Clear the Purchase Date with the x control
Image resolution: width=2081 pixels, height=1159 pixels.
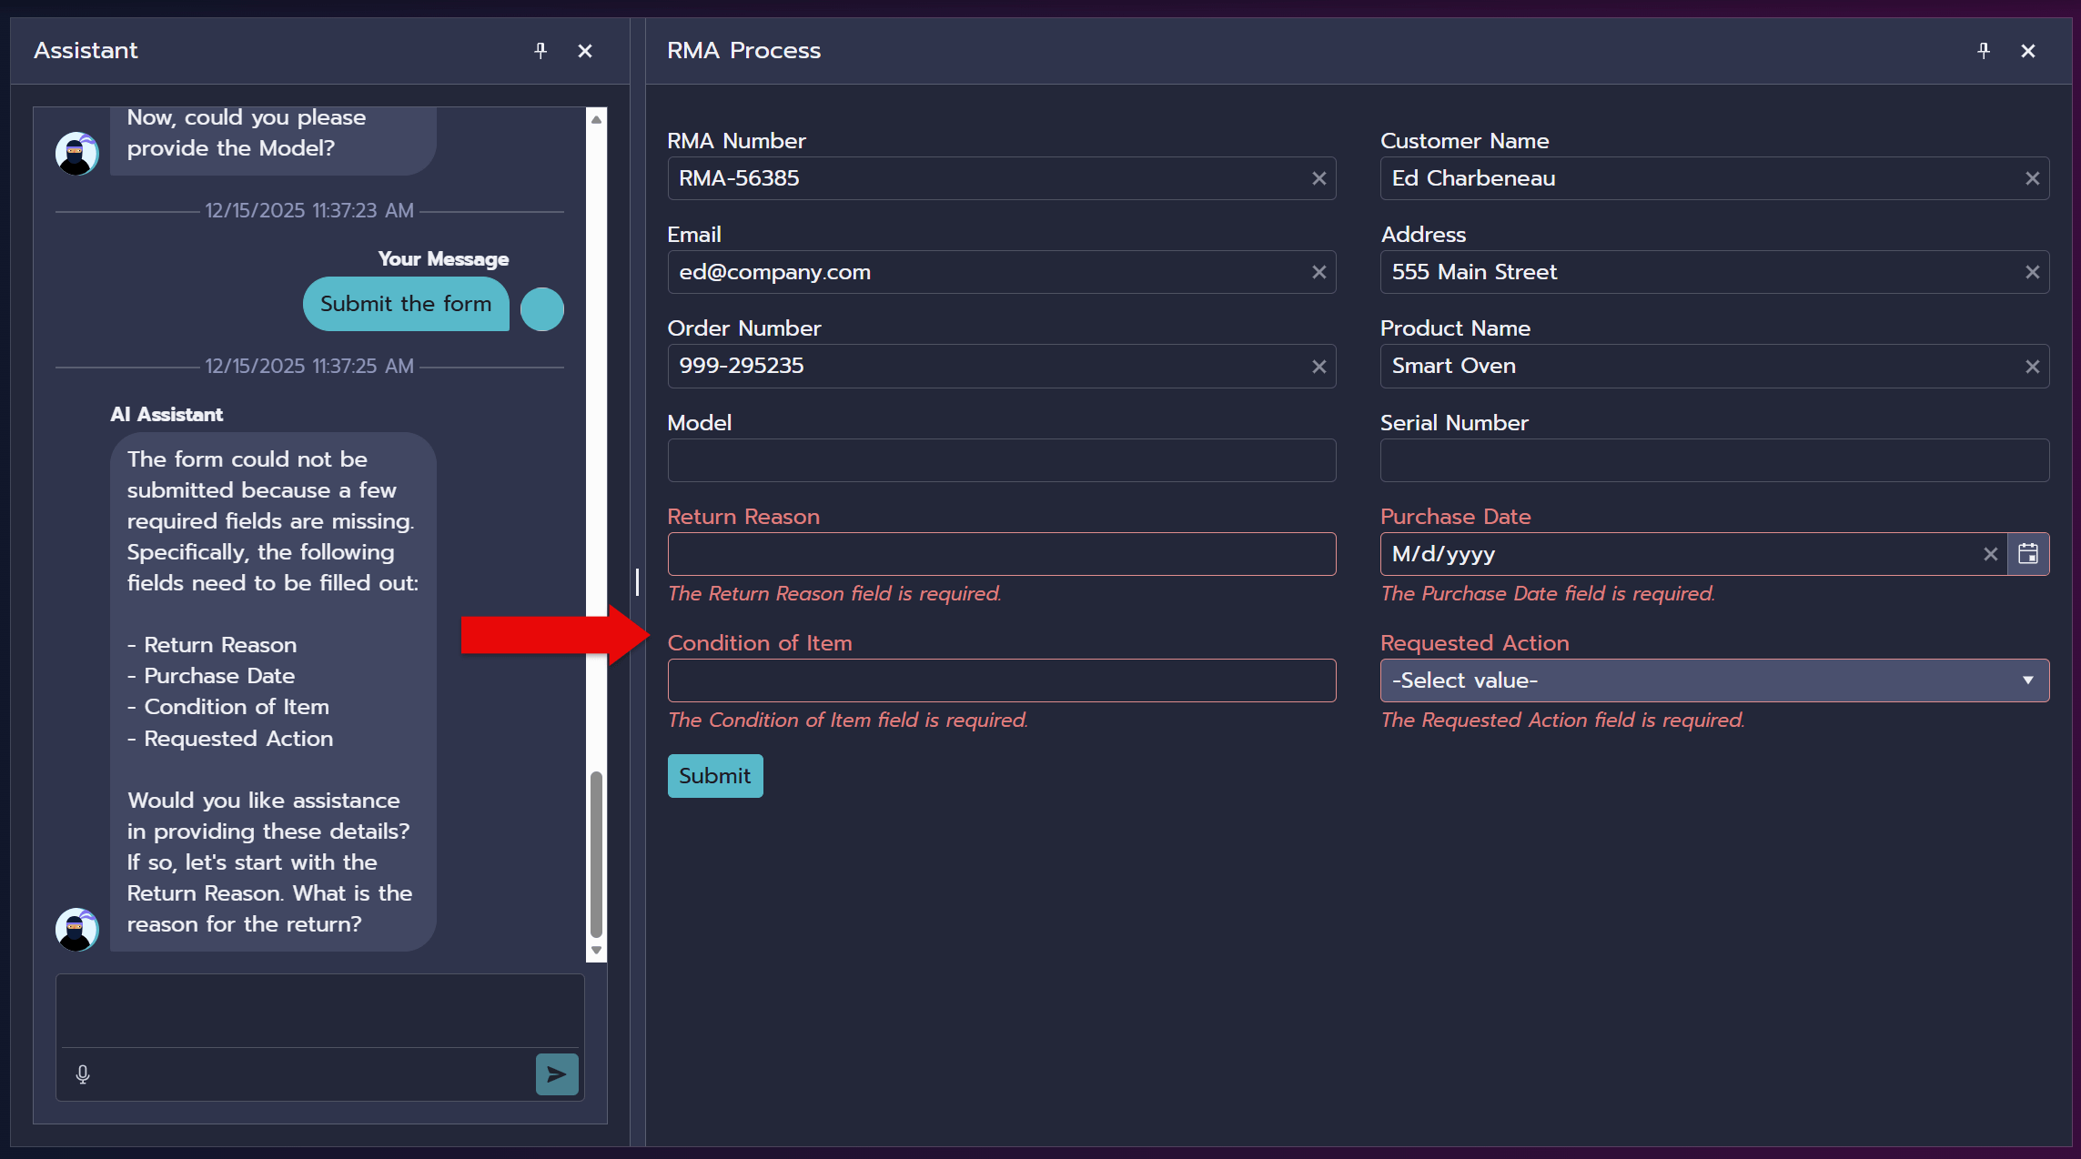1990,553
